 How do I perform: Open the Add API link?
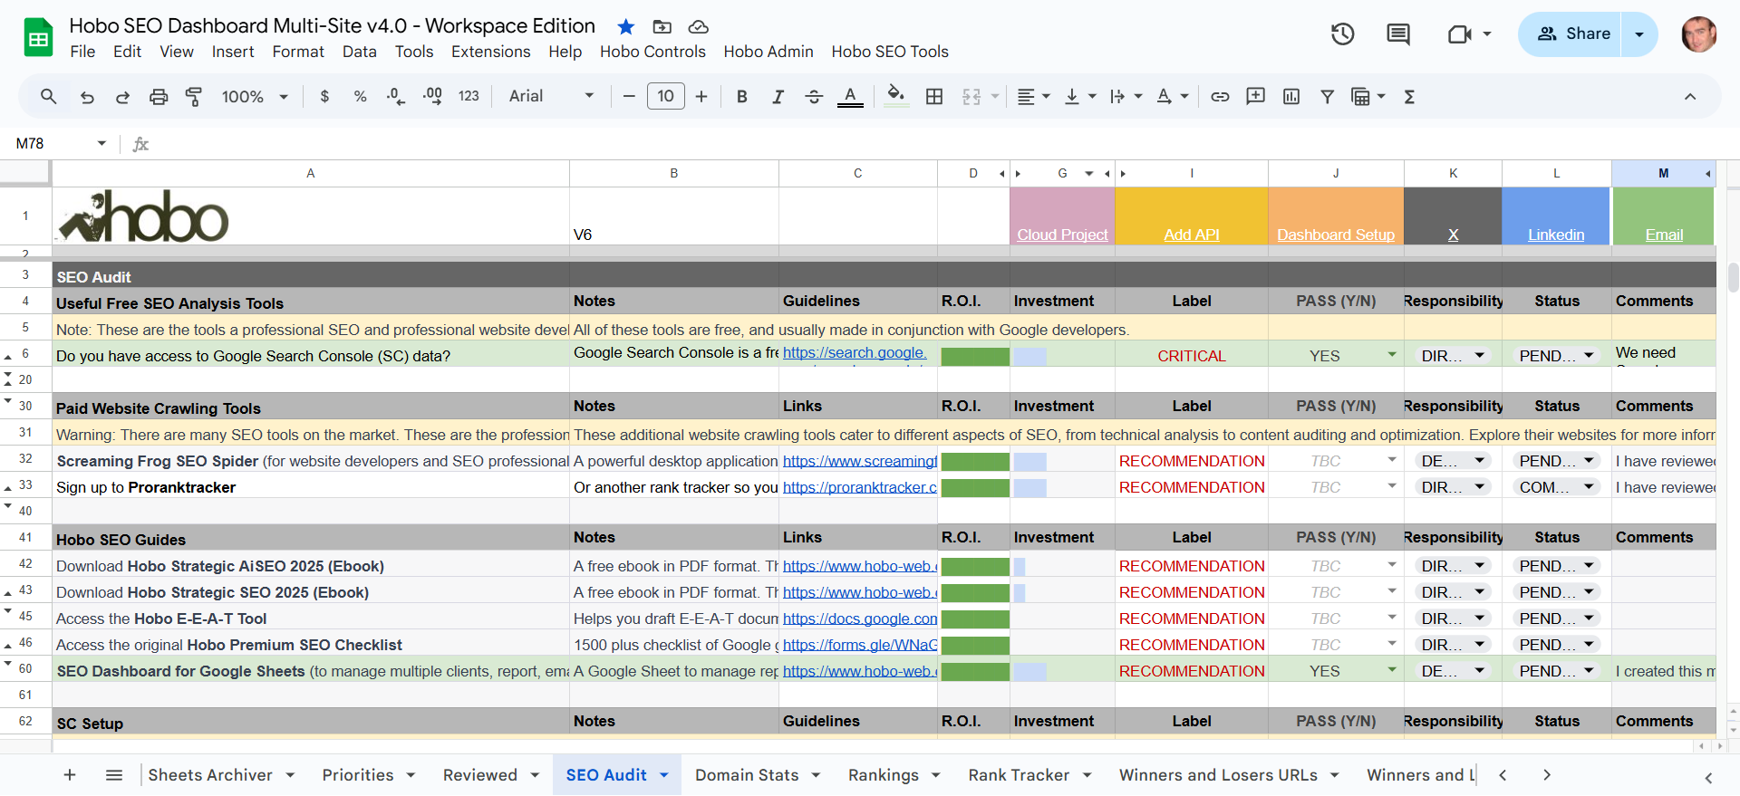coord(1191,235)
